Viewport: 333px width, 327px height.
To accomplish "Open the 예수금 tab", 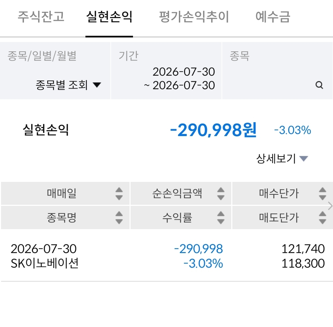I will (273, 17).
